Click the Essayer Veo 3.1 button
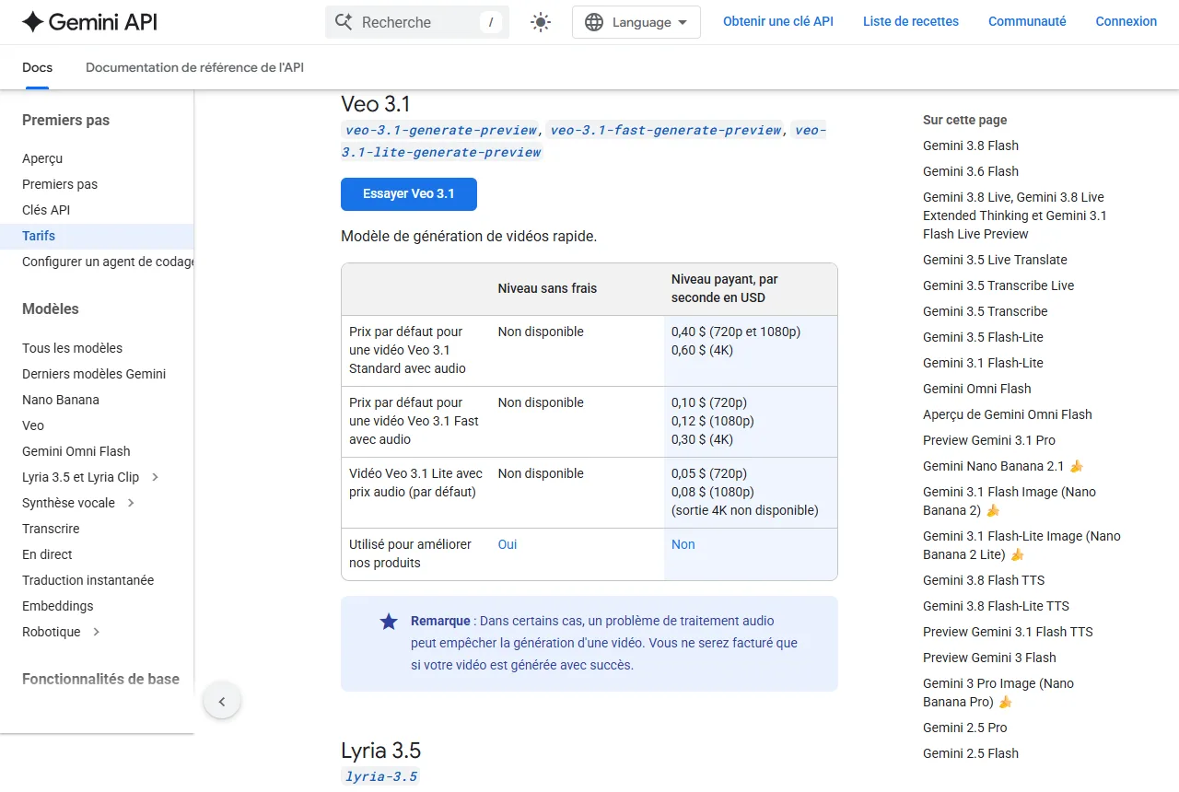This screenshot has width=1179, height=792. (409, 194)
